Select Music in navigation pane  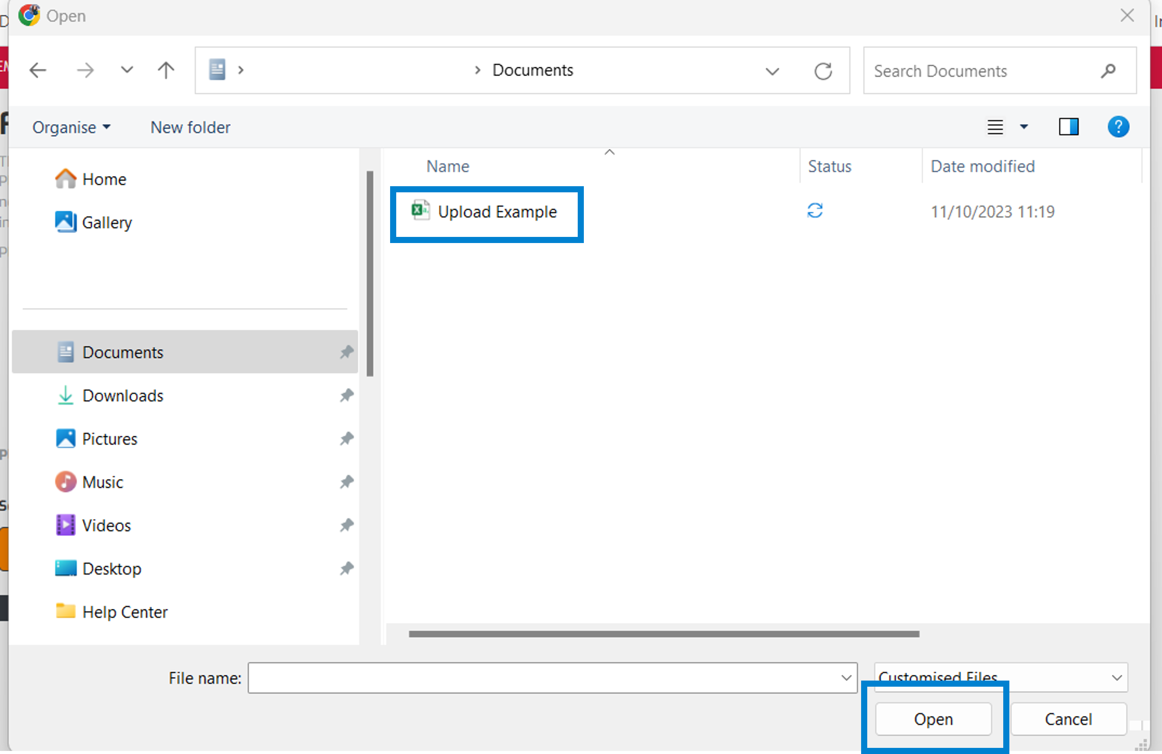pos(185,482)
